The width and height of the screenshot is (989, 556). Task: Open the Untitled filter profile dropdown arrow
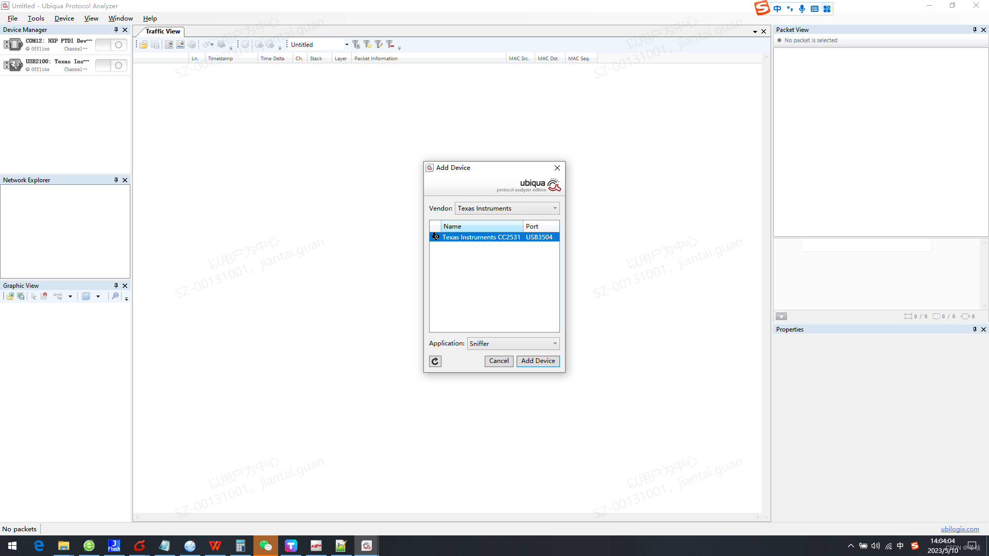pos(347,45)
